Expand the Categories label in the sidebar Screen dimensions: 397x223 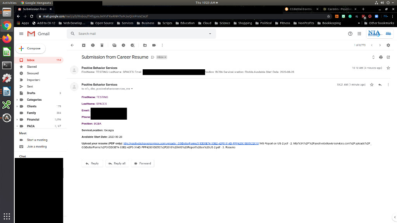[x=17, y=100]
